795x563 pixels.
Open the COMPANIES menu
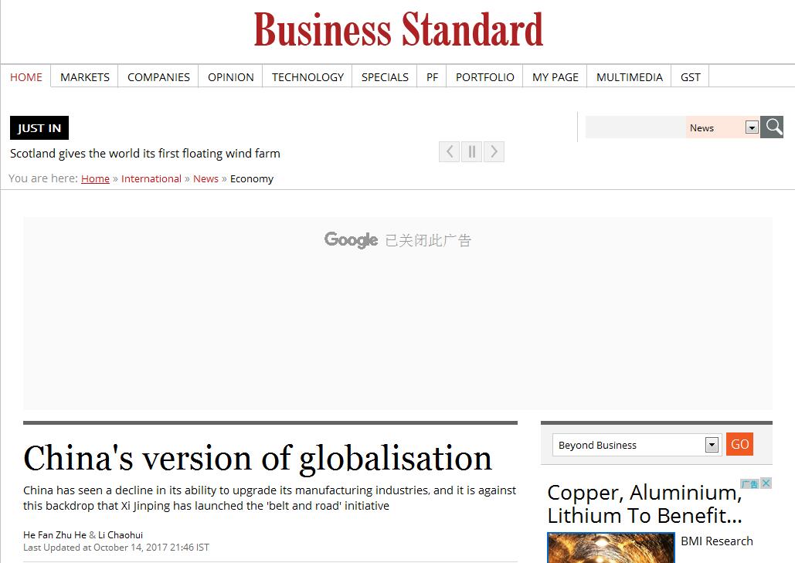158,77
